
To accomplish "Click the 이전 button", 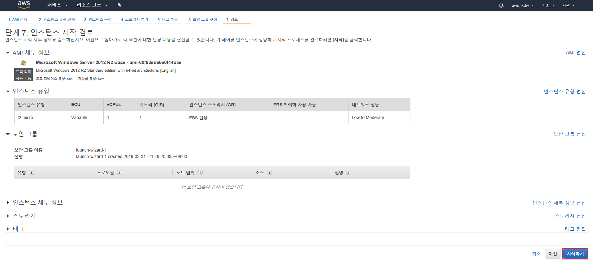I will pyautogui.click(x=553, y=254).
